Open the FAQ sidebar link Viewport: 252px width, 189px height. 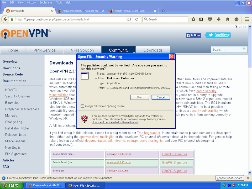(x=6, y=167)
